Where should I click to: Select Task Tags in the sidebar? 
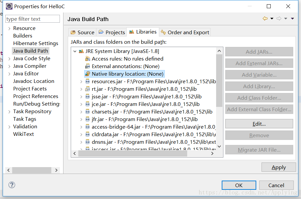[x=25, y=119]
